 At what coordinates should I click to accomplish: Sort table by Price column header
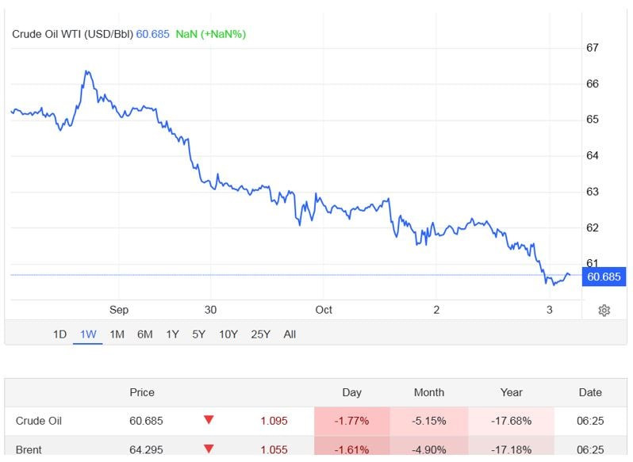click(x=142, y=392)
